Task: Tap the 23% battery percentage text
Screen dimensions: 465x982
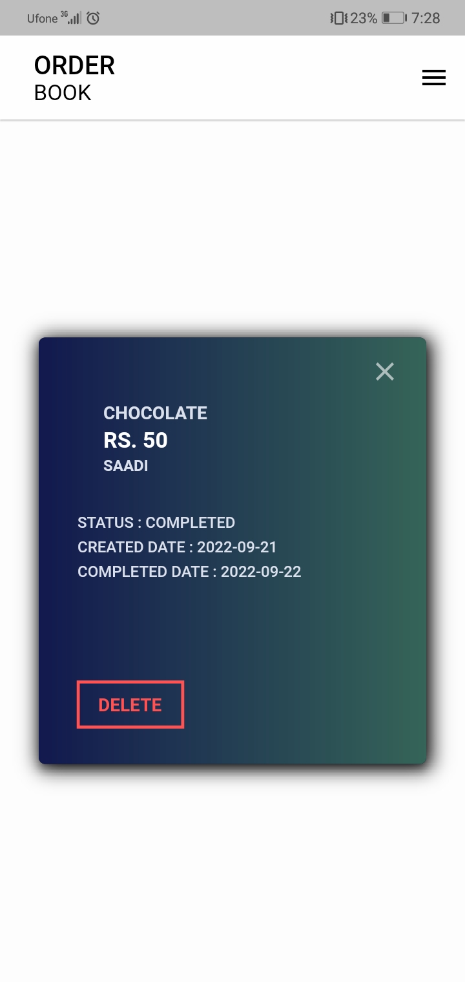Action: (x=364, y=18)
